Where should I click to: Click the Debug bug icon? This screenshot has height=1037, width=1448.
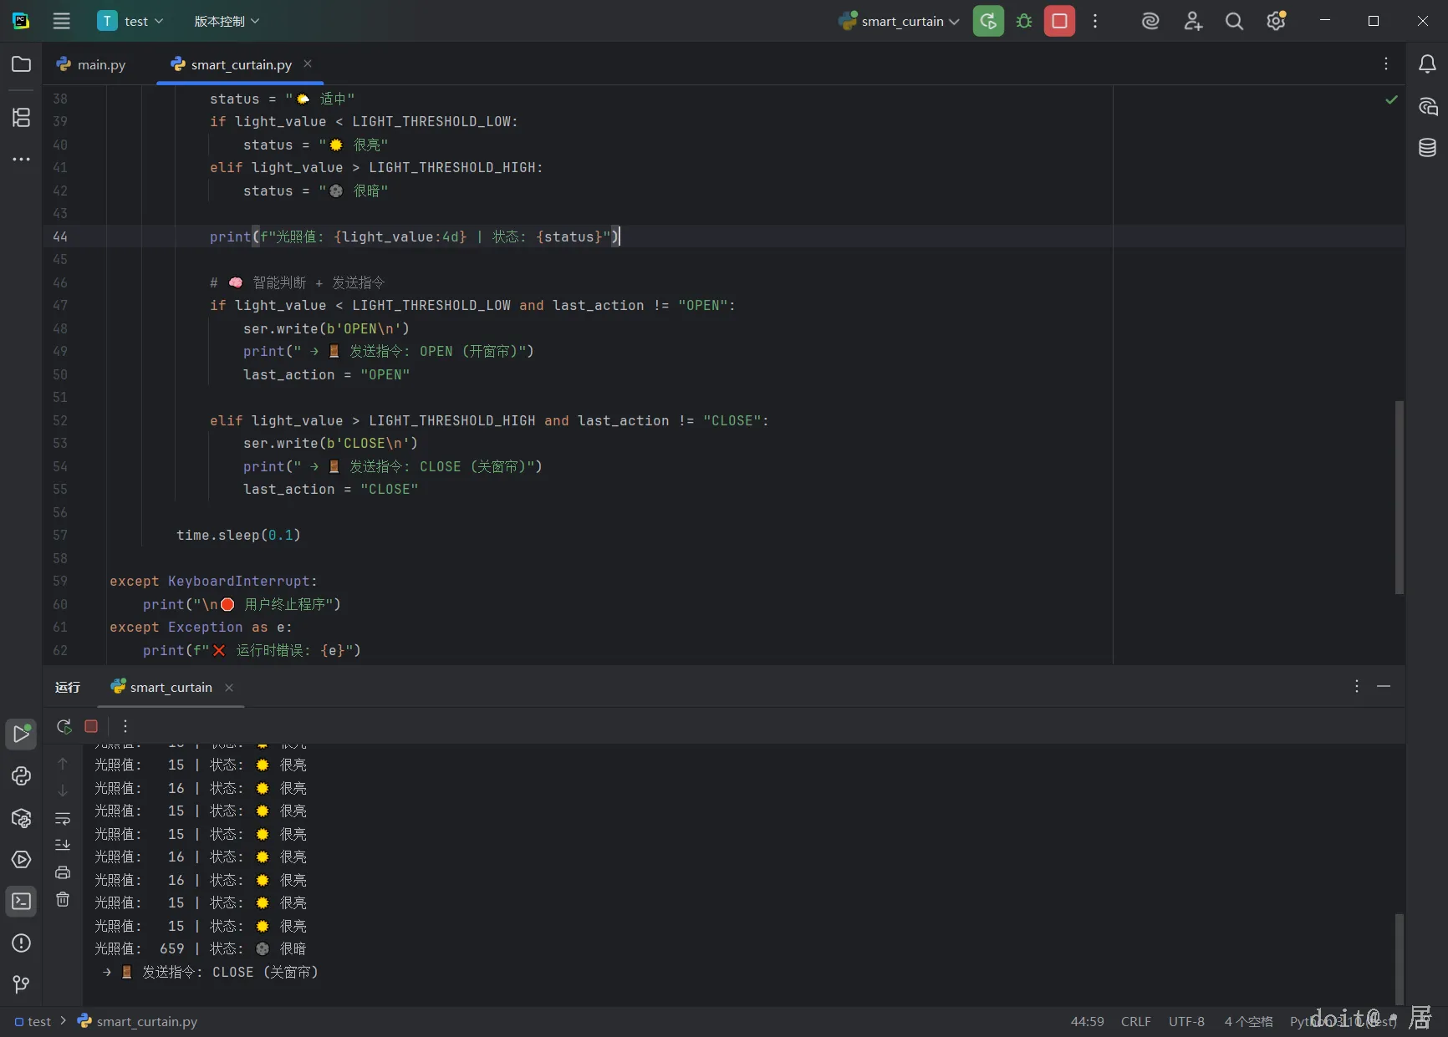click(x=1024, y=22)
